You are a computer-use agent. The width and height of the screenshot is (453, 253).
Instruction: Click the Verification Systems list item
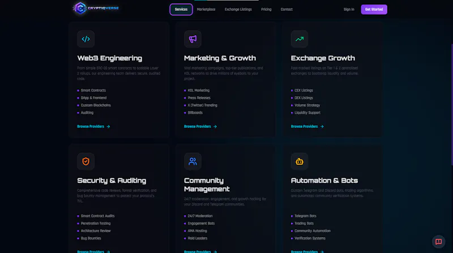coord(310,238)
